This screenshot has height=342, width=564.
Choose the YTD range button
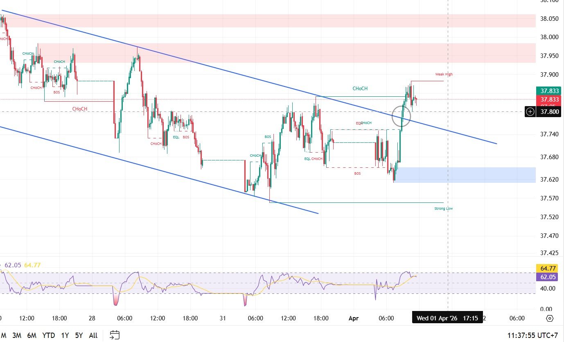49,335
